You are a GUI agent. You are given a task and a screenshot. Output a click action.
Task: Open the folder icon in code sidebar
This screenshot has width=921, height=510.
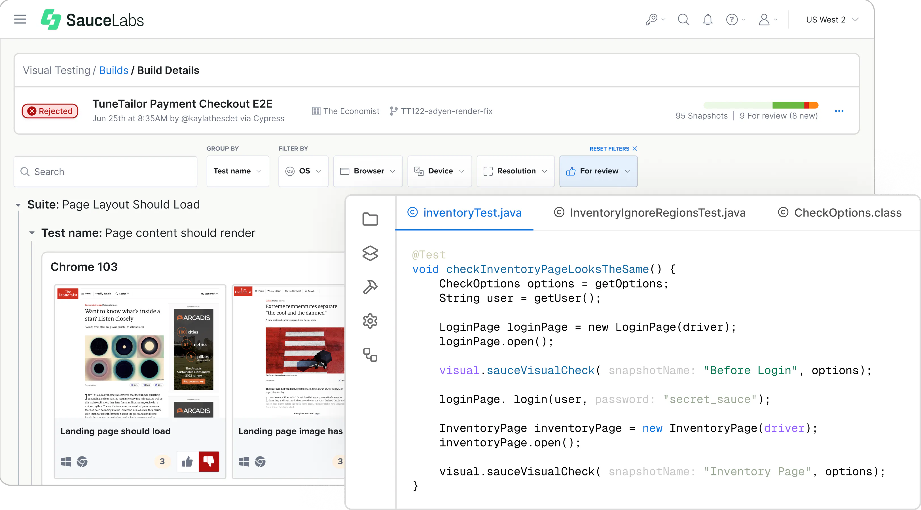tap(370, 219)
